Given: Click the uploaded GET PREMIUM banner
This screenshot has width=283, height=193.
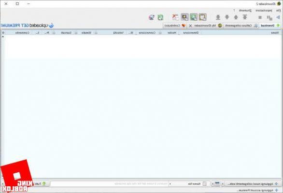Looking at the screenshot, I should [27, 26].
